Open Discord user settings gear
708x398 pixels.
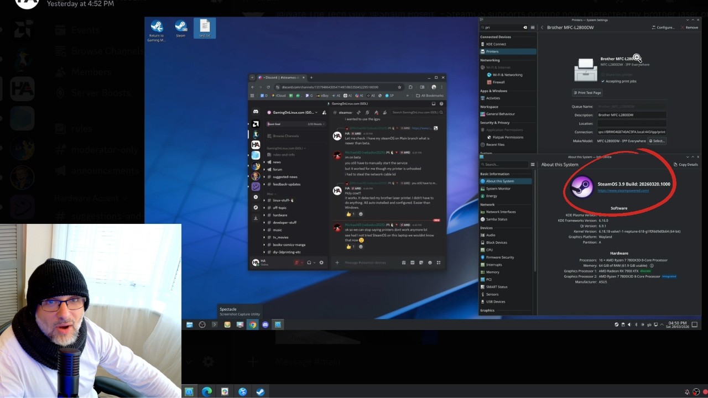tap(321, 263)
